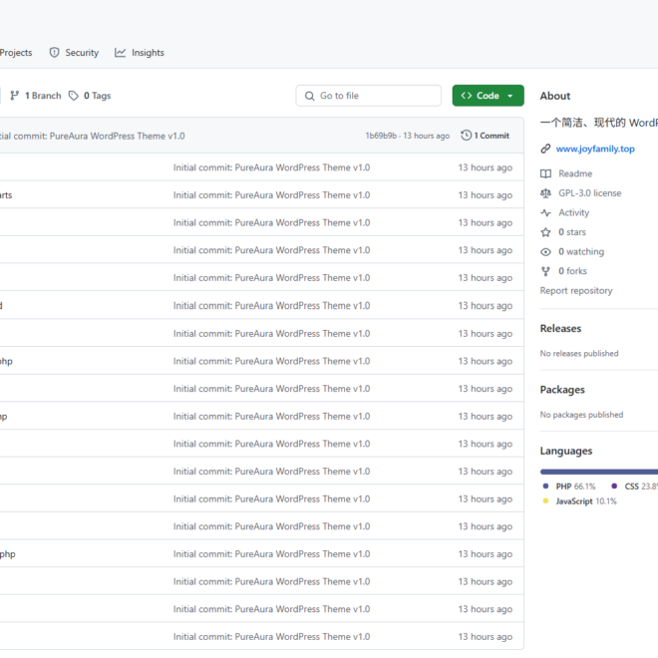Open the Security tab shield icon
The width and height of the screenshot is (658, 658).
[x=54, y=53]
